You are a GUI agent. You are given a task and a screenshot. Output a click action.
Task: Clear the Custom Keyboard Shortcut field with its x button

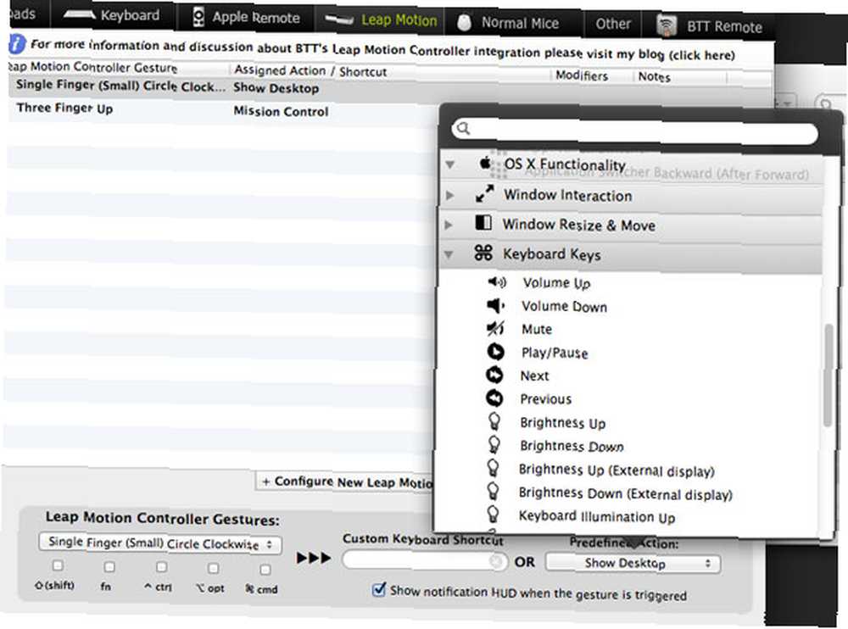495,561
